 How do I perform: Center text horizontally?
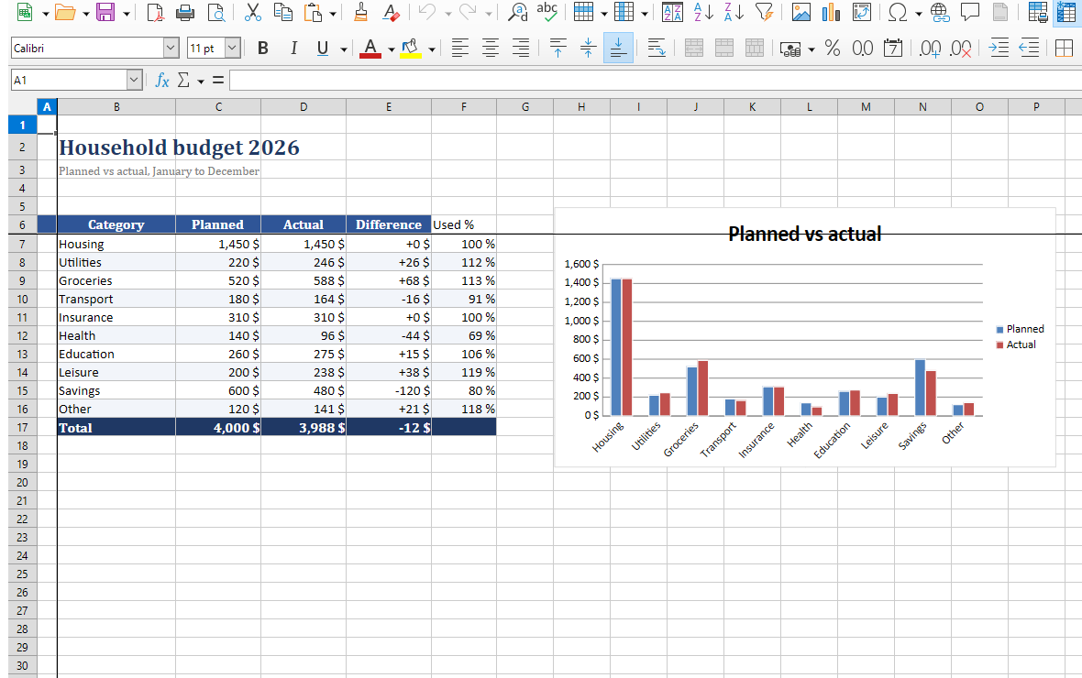tap(490, 49)
